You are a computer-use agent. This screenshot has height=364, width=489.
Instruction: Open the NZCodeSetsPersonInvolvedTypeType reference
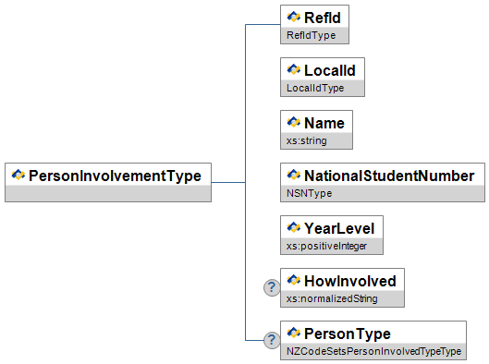pyautogui.click(x=374, y=352)
